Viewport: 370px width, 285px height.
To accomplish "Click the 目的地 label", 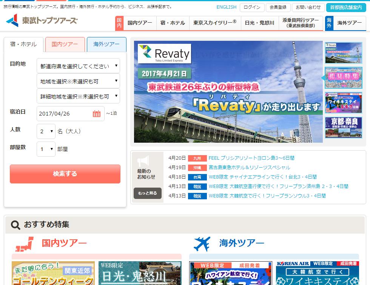I will tap(18, 64).
